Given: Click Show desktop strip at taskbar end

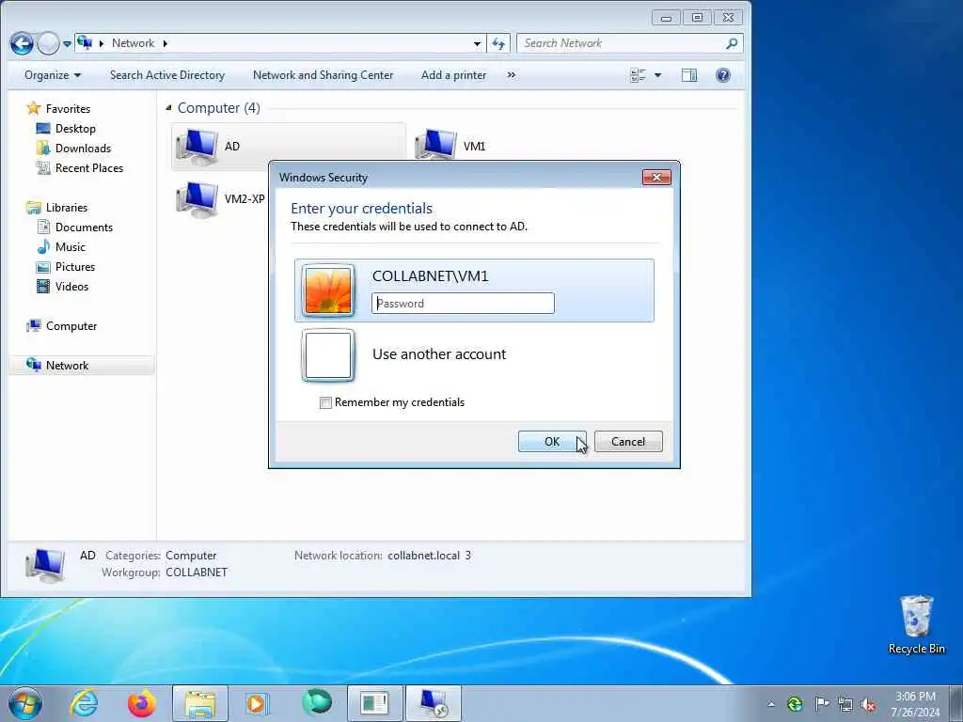Looking at the screenshot, I should (956, 703).
